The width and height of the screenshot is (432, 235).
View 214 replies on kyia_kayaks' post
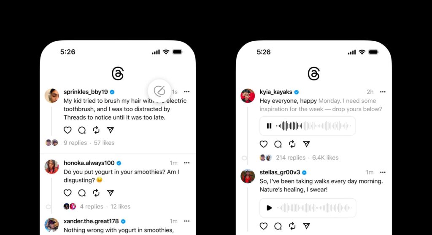point(291,158)
